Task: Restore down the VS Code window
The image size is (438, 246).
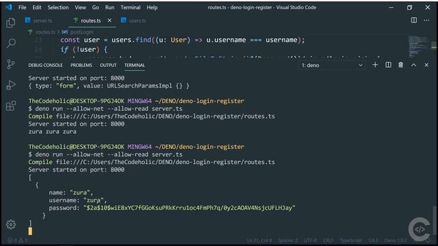Action: 409,8
